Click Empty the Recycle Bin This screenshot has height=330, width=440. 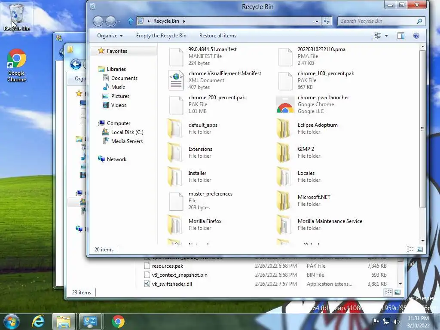click(x=161, y=36)
